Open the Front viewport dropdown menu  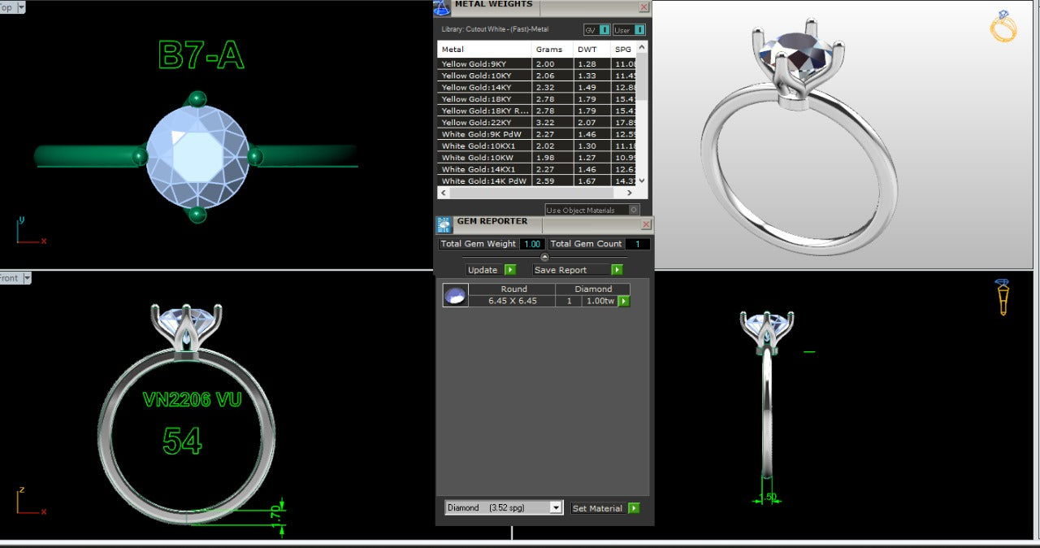pos(27,278)
